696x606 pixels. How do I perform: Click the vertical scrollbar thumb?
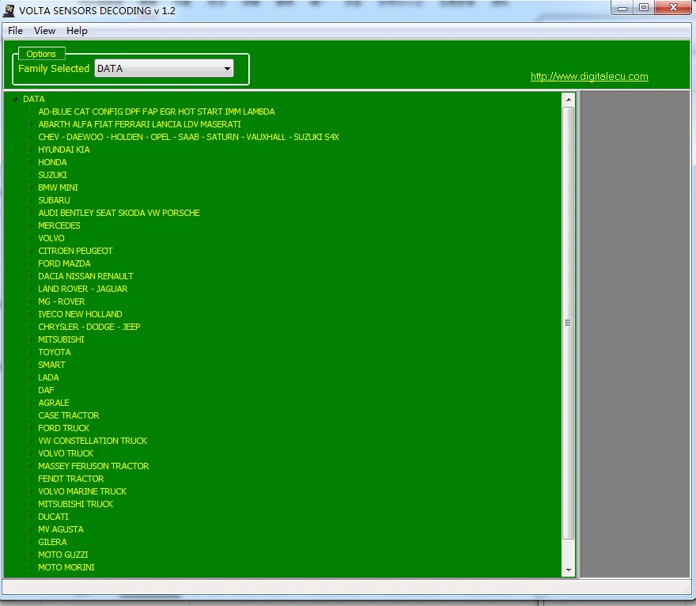[568, 324]
